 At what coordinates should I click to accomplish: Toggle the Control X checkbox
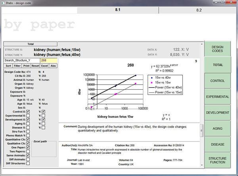[x=28, y=112]
